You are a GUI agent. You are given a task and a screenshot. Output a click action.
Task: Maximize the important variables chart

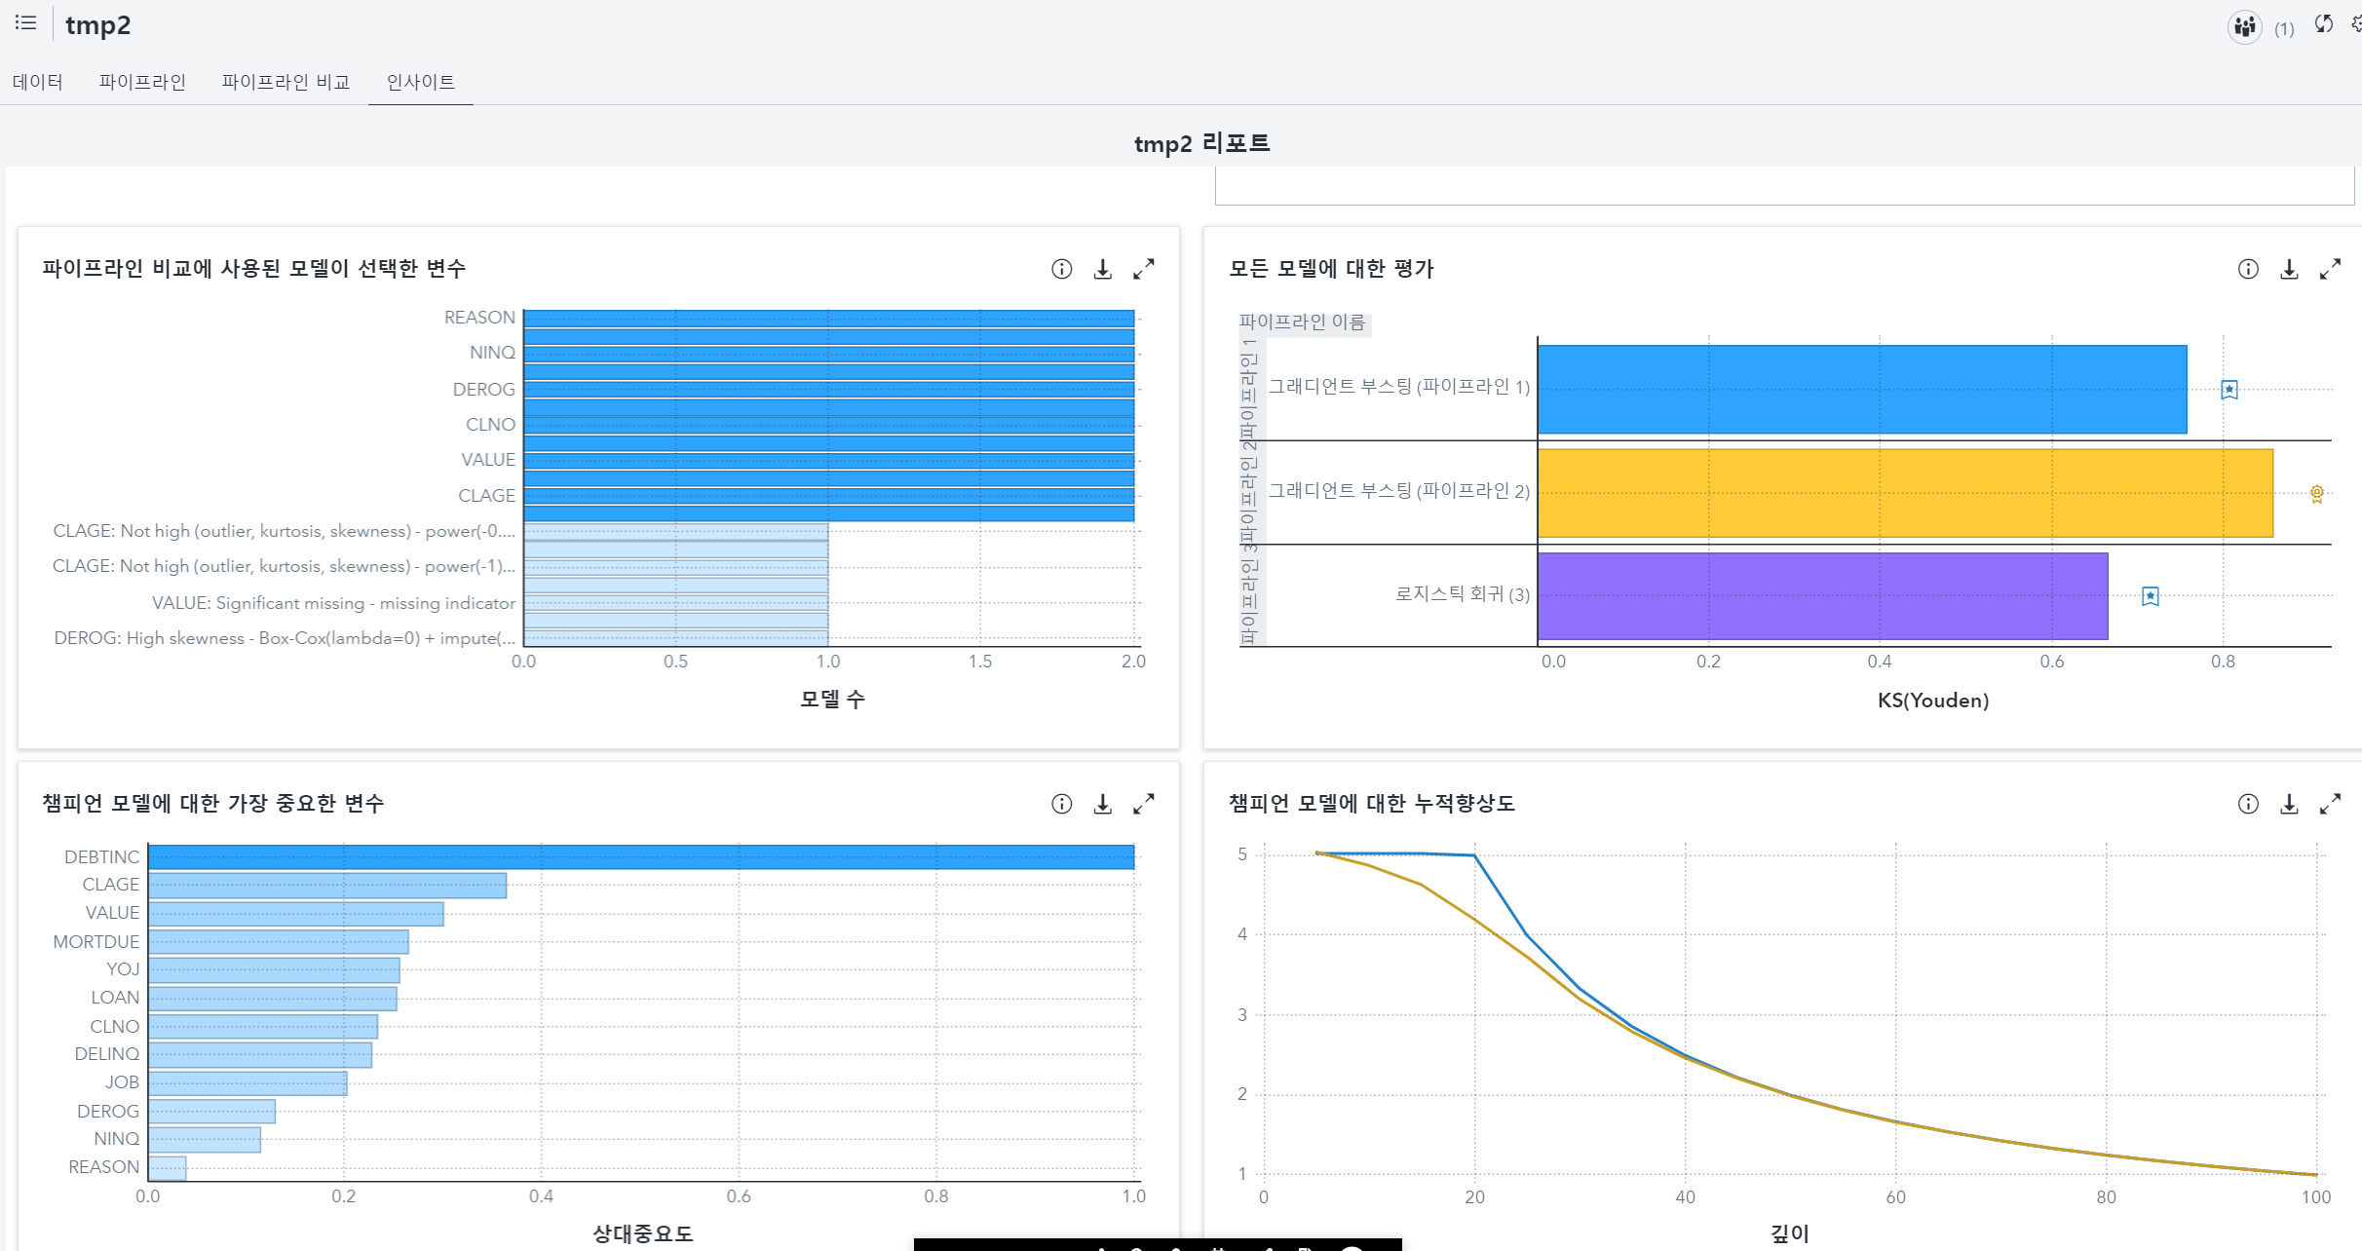tap(1144, 804)
